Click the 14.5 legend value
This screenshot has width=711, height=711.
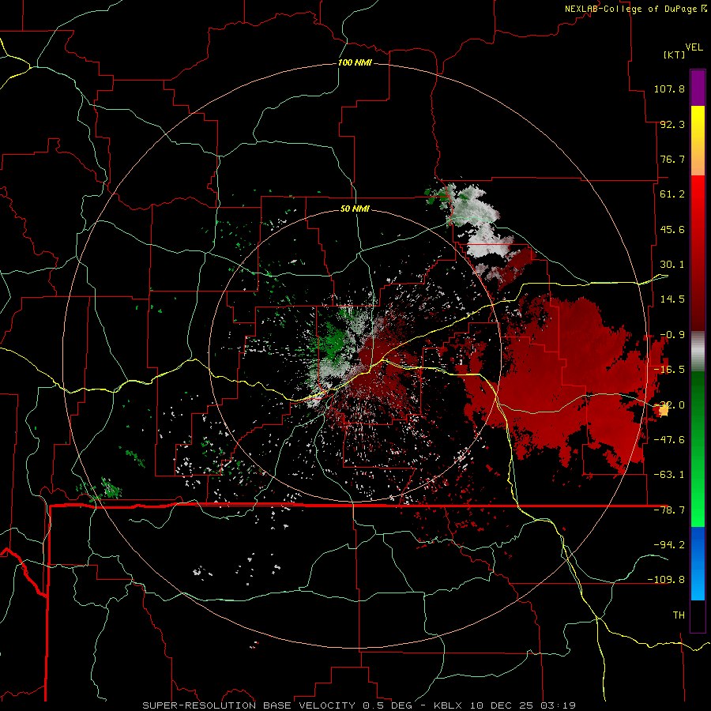[x=672, y=299]
